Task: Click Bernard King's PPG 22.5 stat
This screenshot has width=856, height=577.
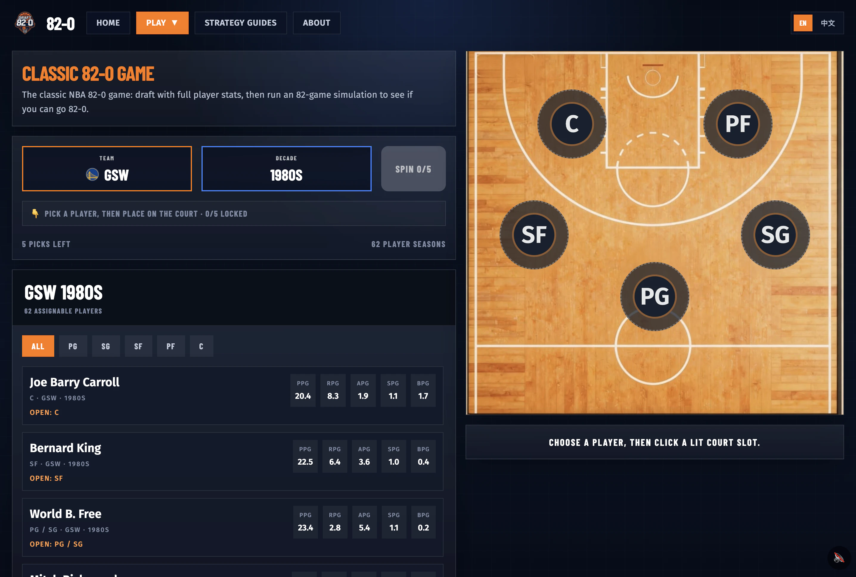Action: click(x=305, y=457)
